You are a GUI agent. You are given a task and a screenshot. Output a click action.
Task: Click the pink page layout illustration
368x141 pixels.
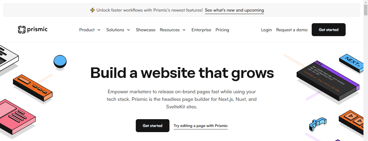click(16, 117)
